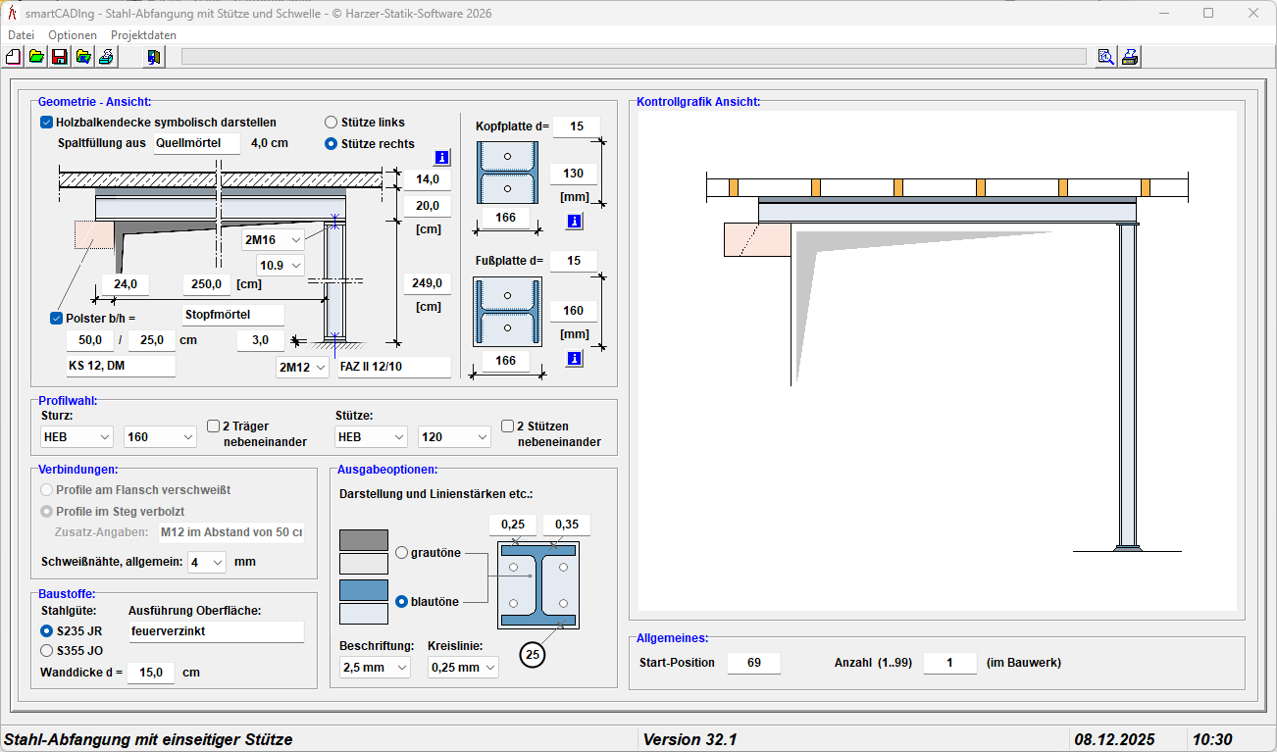
Task: Click the red floppy disk save icon
Action: (59, 57)
